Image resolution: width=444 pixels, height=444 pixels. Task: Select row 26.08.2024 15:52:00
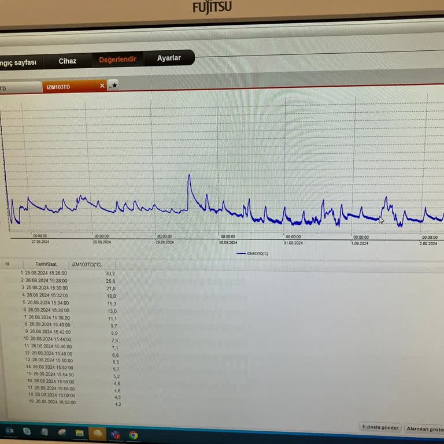73,368
